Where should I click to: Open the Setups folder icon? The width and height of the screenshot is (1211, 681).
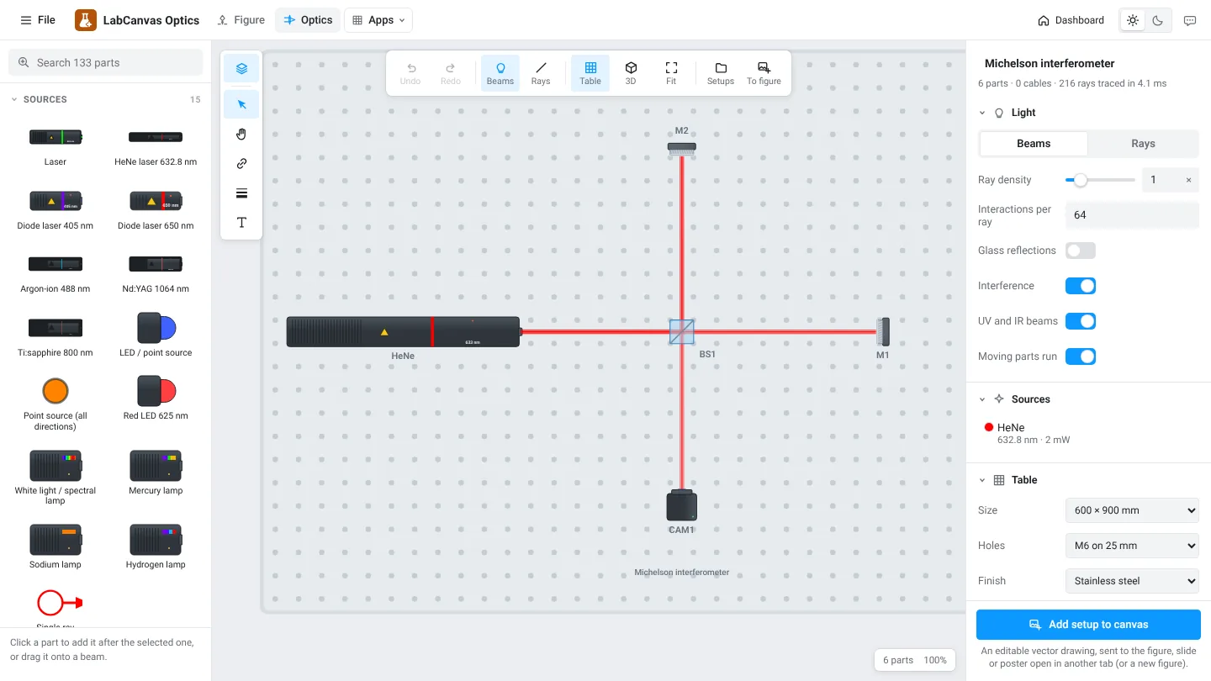coord(721,73)
